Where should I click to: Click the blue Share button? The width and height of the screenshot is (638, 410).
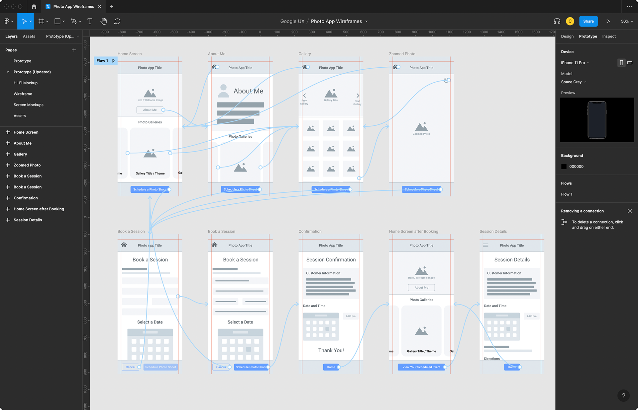tap(588, 21)
